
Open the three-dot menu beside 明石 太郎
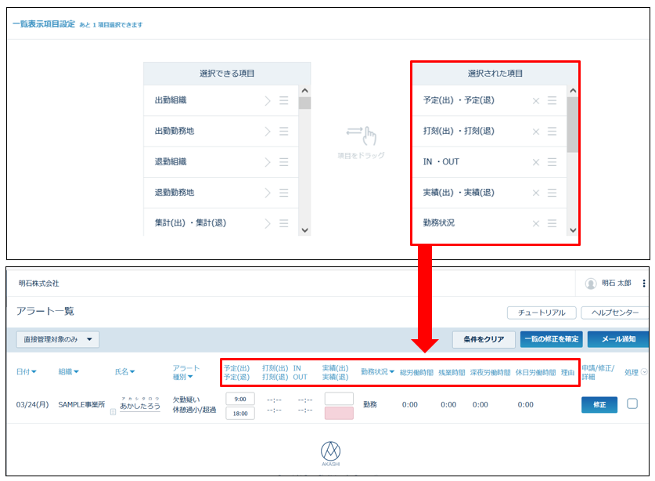pos(644,284)
